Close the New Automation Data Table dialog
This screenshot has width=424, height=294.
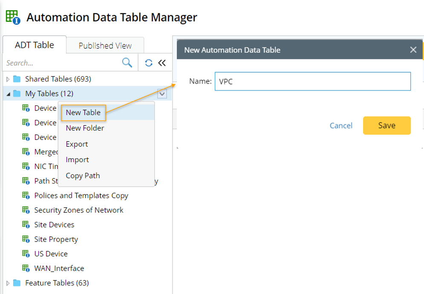point(413,50)
